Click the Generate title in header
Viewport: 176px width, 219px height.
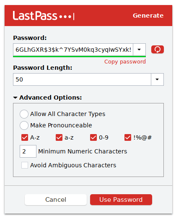pyautogui.click(x=148, y=16)
